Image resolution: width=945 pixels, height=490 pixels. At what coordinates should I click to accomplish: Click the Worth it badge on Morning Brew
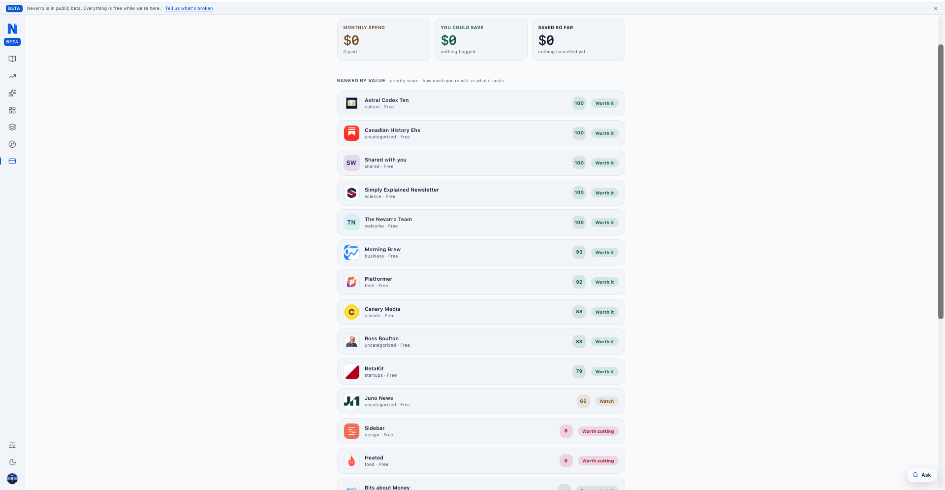(x=604, y=253)
